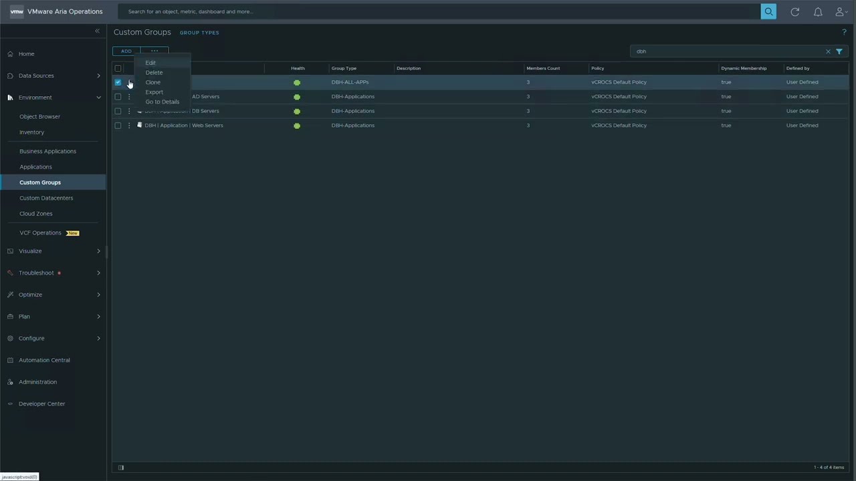Screen dimensions: 856x481
Task: Click the Developer Center sidebar icon
Action: click(10, 404)
